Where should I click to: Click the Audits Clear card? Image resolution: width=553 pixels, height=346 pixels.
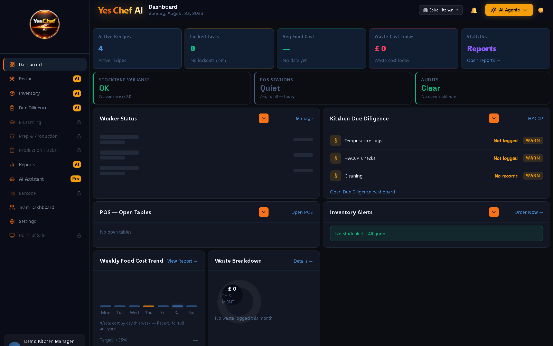coord(482,88)
